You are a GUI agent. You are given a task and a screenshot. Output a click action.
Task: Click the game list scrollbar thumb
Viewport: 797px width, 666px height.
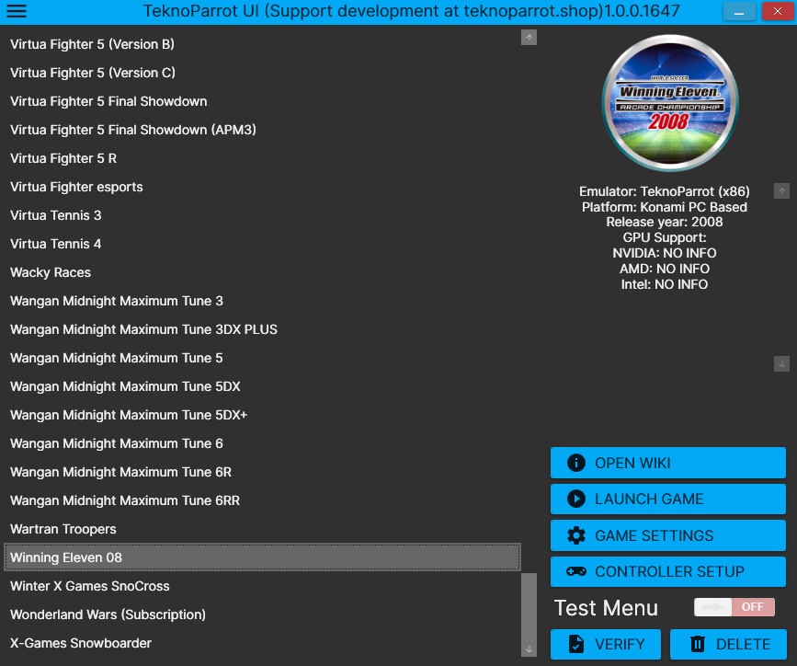point(529,606)
